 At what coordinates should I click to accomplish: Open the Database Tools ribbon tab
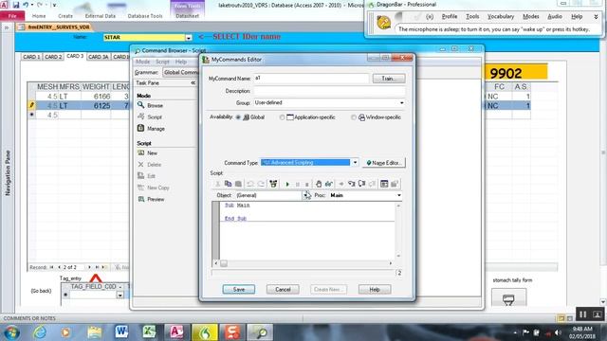click(x=145, y=16)
